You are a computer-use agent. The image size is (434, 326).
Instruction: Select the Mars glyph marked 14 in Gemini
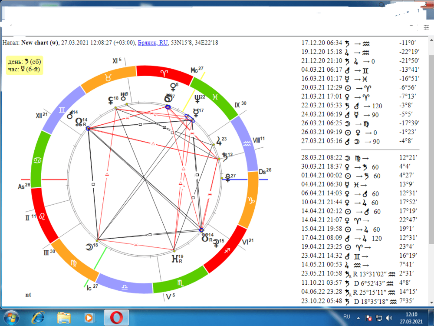pyautogui.click(x=71, y=114)
